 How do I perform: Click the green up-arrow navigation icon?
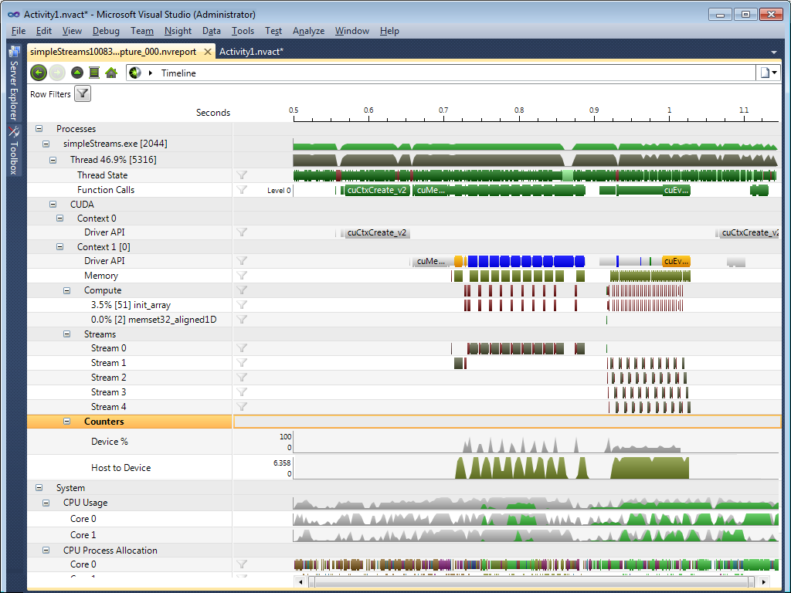click(x=76, y=73)
